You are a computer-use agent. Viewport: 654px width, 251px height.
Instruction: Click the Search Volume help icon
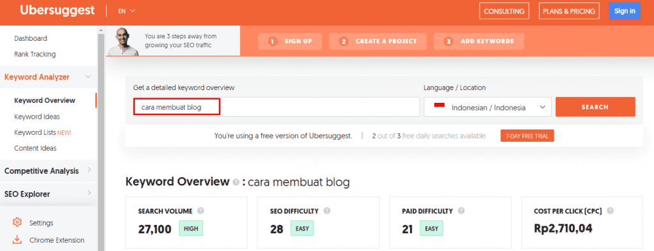point(200,211)
